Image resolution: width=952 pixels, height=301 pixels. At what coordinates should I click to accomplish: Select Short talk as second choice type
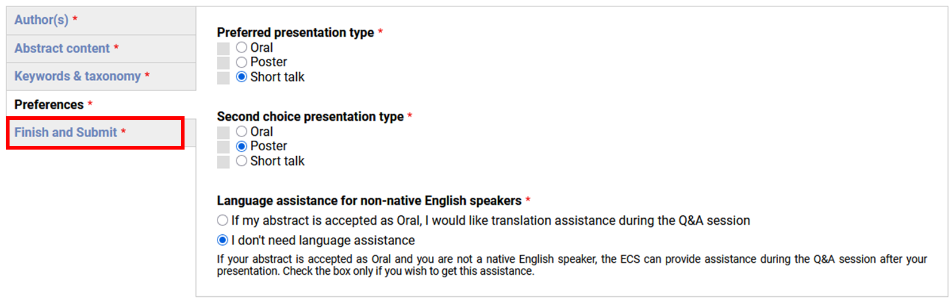pos(241,161)
